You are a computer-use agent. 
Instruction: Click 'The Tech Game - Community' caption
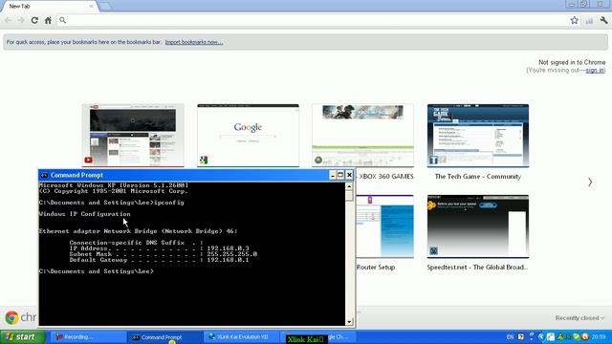click(478, 176)
